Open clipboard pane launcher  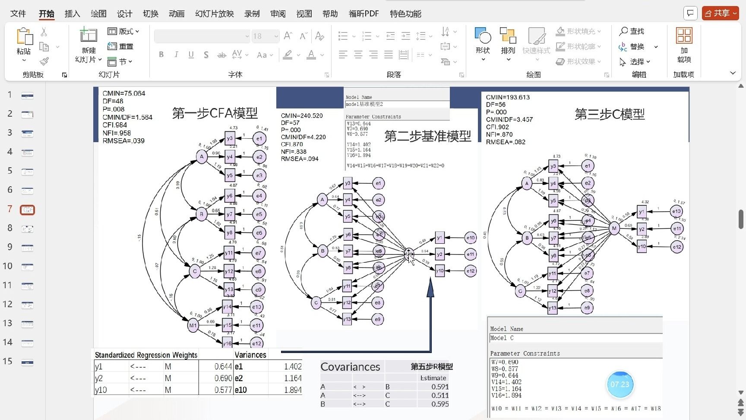[x=64, y=75]
